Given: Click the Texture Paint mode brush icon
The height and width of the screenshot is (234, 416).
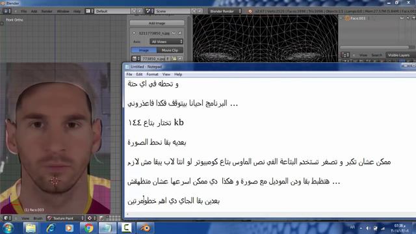Looking at the screenshot, I should [49, 218].
